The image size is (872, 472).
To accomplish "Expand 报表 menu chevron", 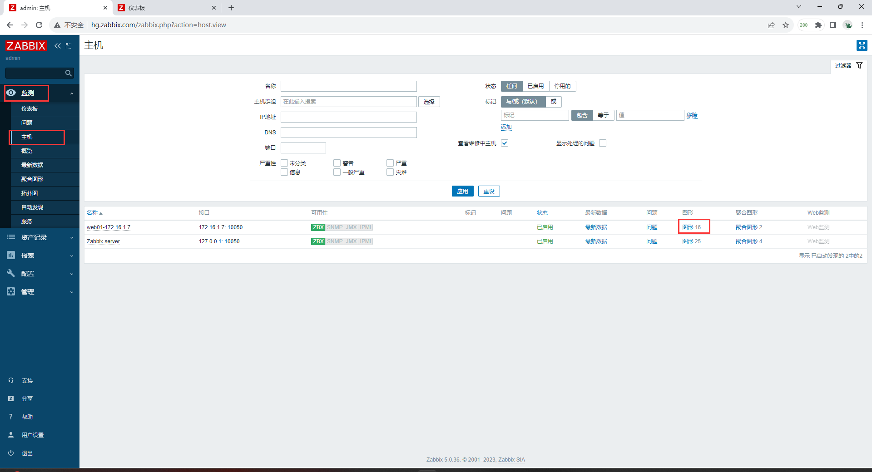I will (x=71, y=256).
